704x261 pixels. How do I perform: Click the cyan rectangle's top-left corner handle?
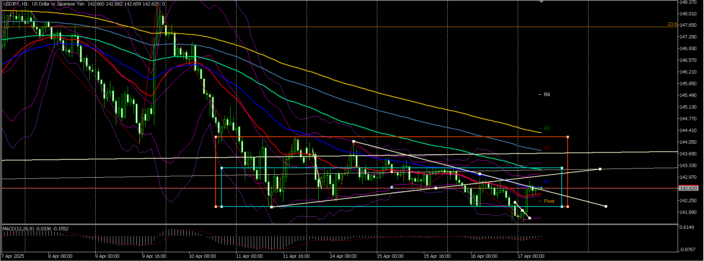(221, 168)
